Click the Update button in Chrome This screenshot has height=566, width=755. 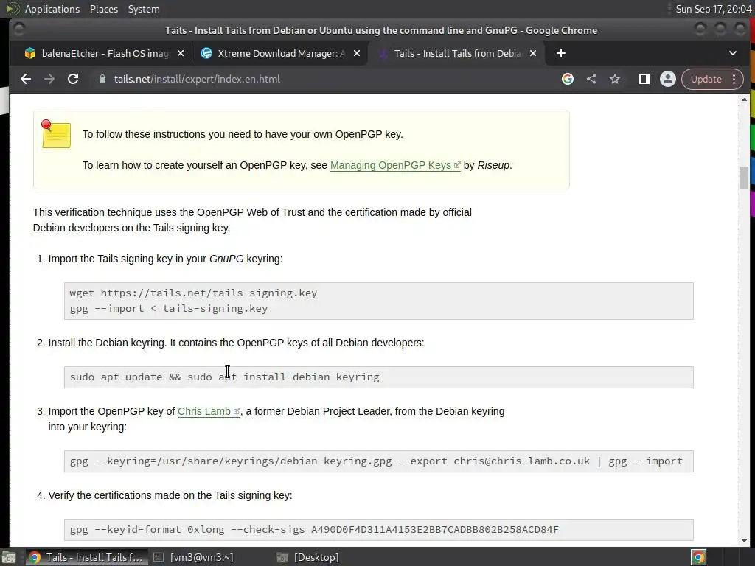[706, 79]
